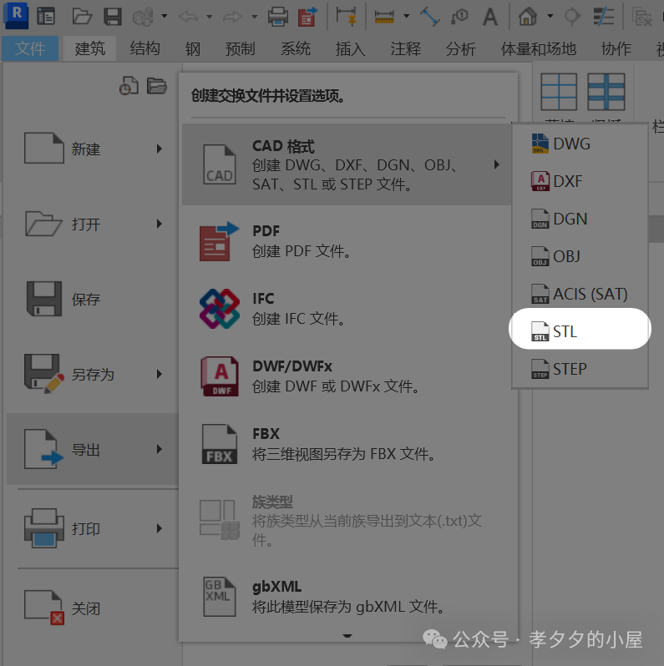Show open documents folder icon
The height and width of the screenshot is (666, 664).
(x=156, y=86)
